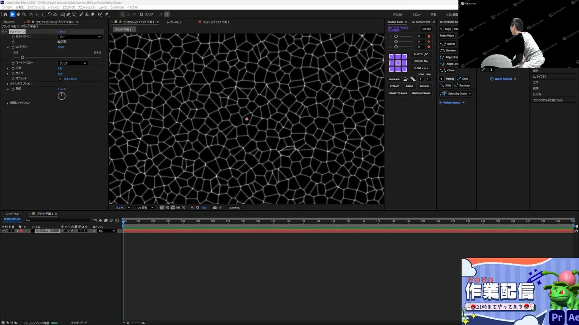This screenshot has height=325, width=579.
Task: Click the current time 0:00:00:00 in timeline
Action: click(12, 219)
